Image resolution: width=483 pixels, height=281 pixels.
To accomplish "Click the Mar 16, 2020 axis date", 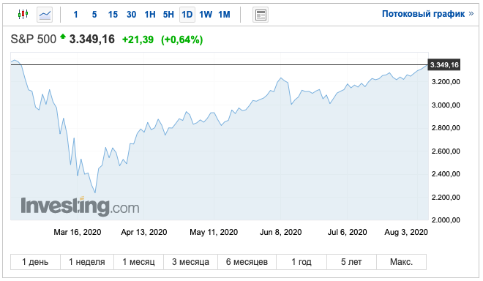I will pos(78,232).
